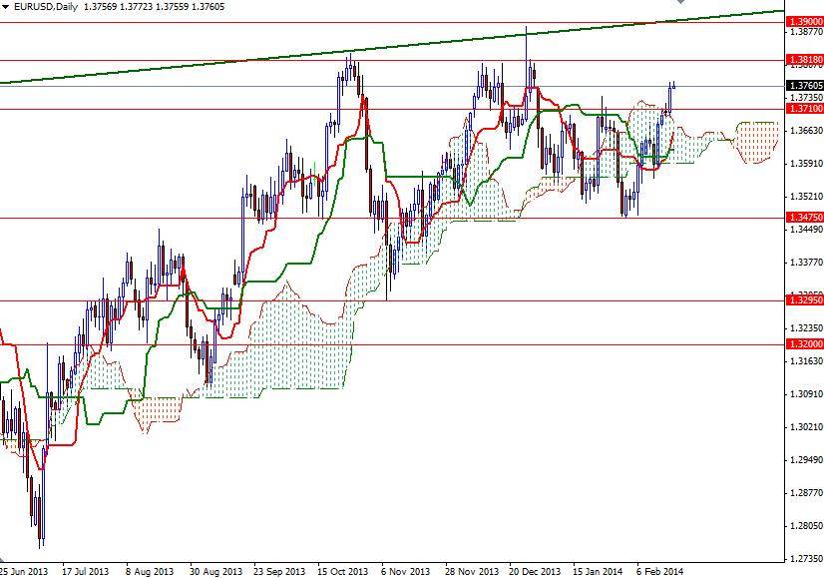The width and height of the screenshot is (824, 578).
Task: Click the horizontal line at 1.34750
Action: [x=399, y=217]
